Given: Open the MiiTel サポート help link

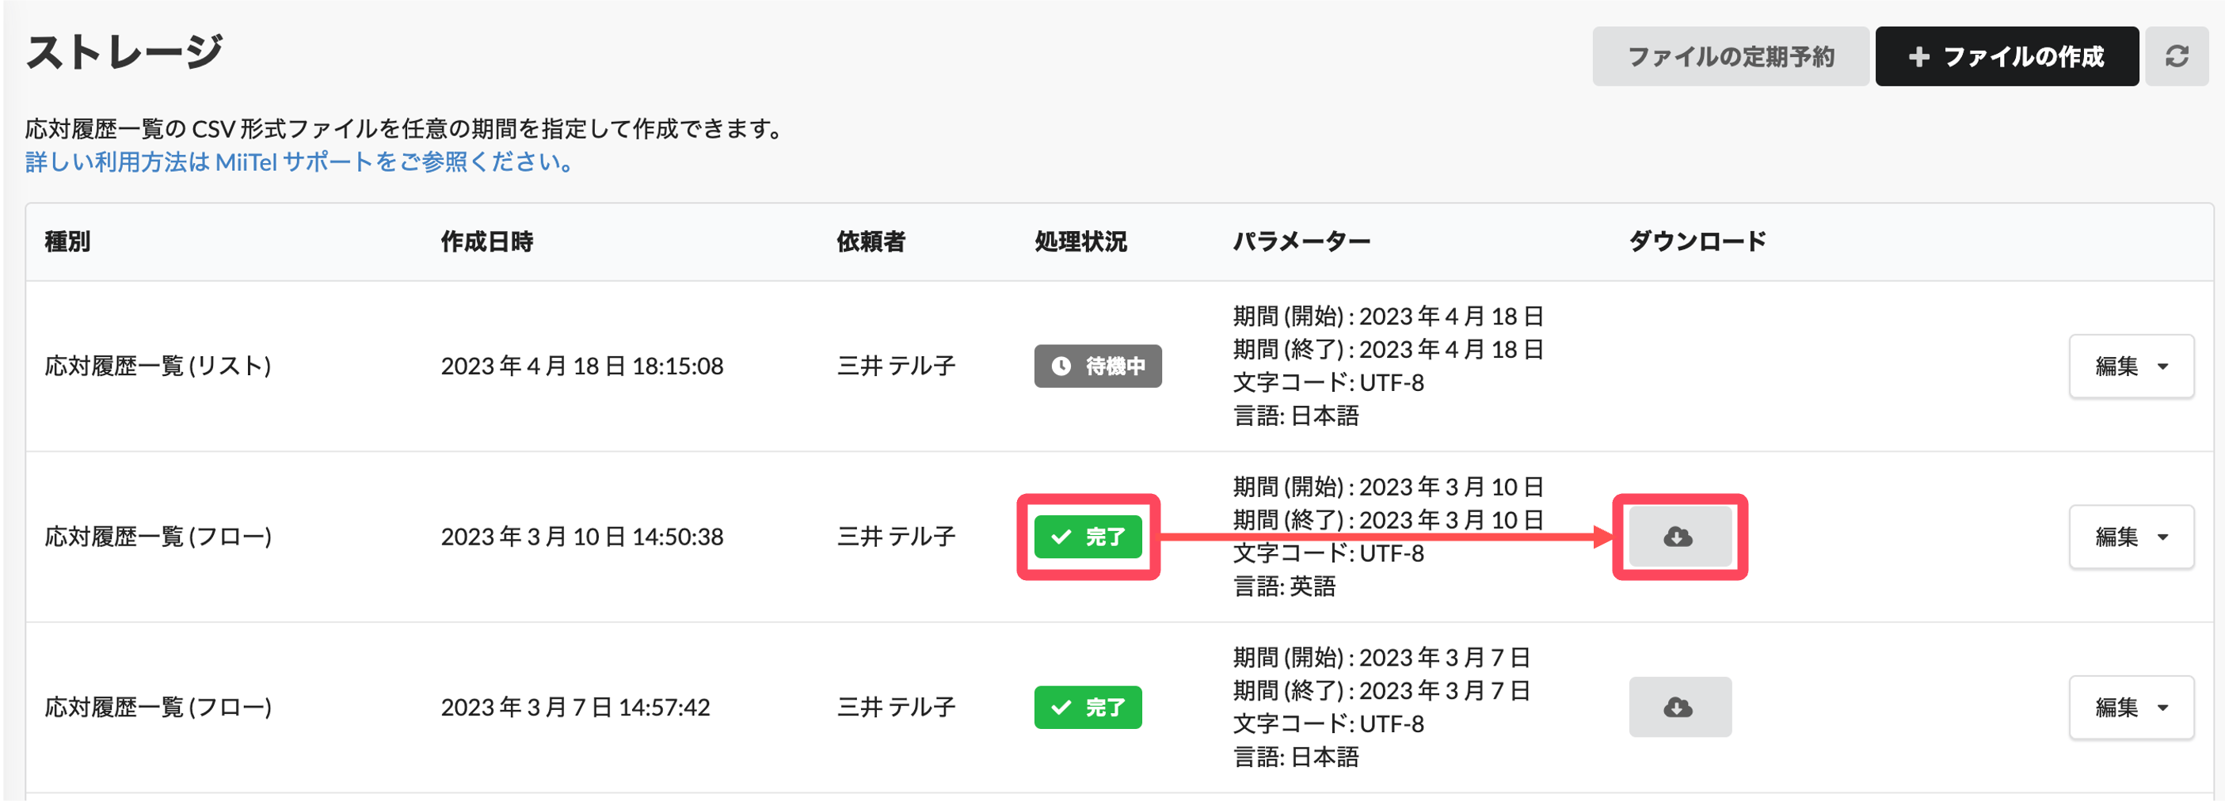Looking at the screenshot, I should (299, 162).
